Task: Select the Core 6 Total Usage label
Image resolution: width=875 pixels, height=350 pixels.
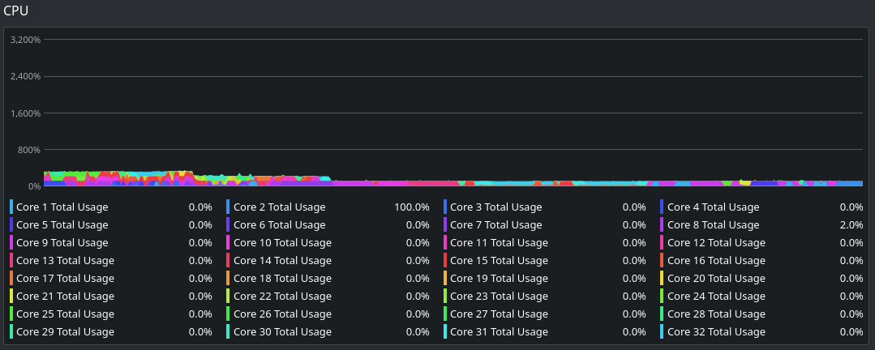Action: click(x=279, y=224)
